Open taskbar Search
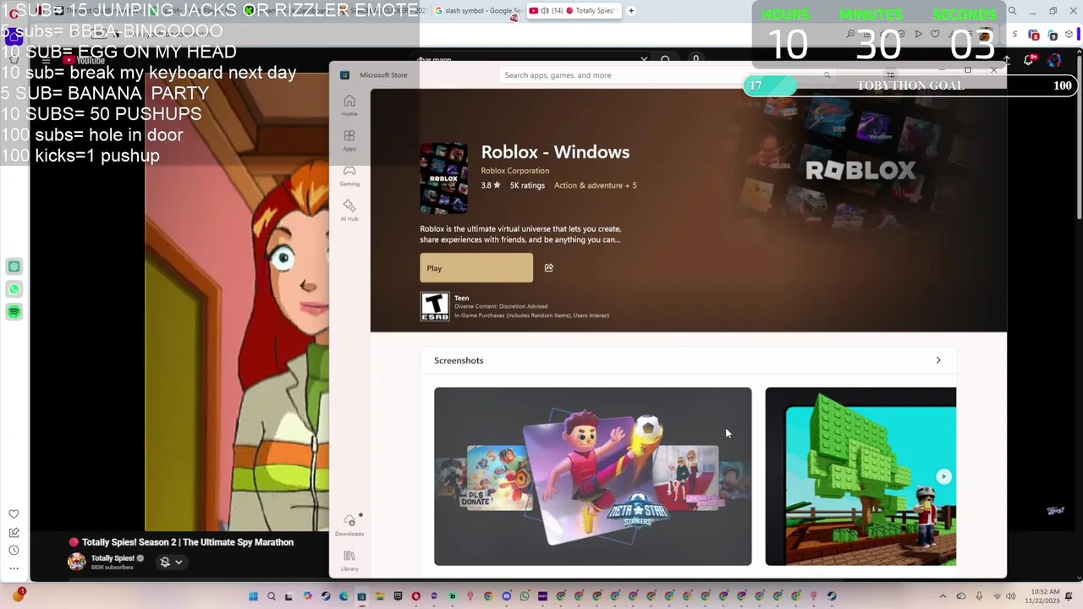The width and height of the screenshot is (1083, 609). point(271,596)
